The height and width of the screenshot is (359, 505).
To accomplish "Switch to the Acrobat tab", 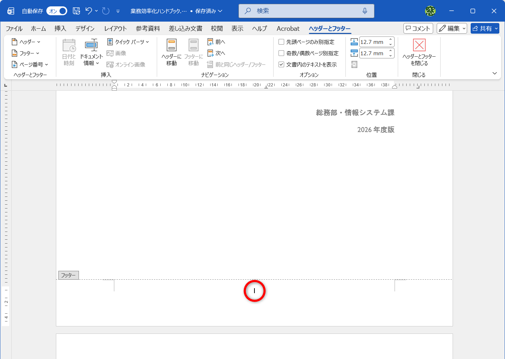I will [x=288, y=29].
